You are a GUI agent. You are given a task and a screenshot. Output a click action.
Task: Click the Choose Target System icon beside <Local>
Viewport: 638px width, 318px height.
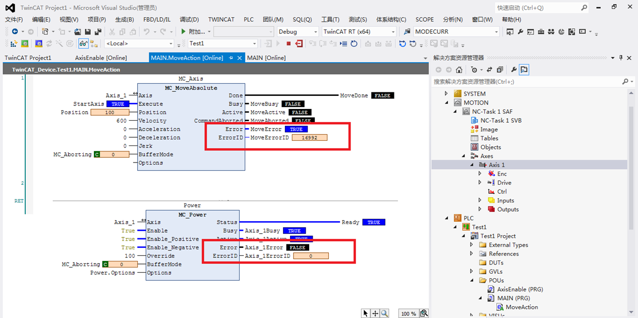94,43
